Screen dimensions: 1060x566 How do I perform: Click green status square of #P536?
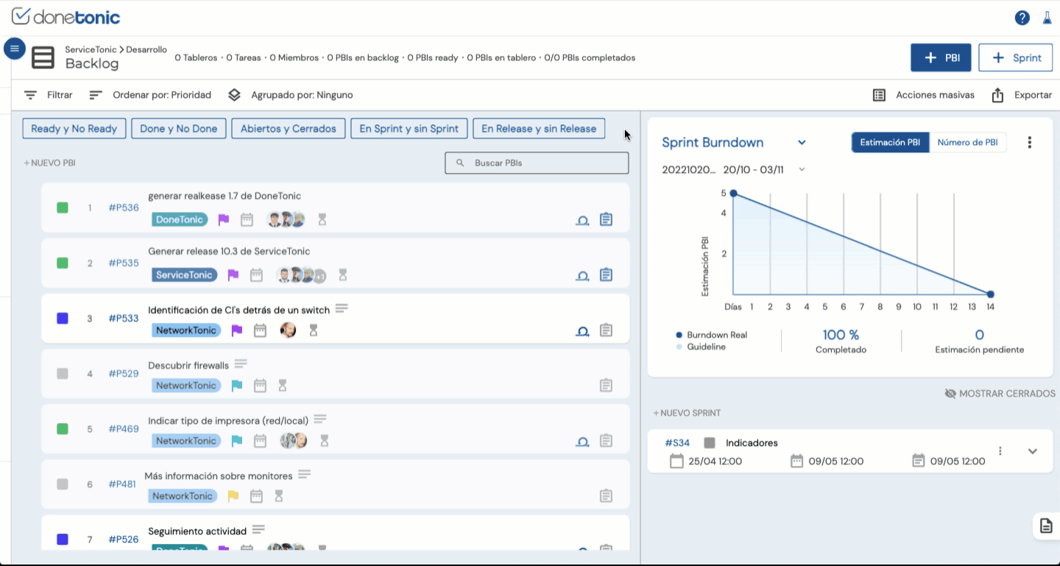click(63, 208)
